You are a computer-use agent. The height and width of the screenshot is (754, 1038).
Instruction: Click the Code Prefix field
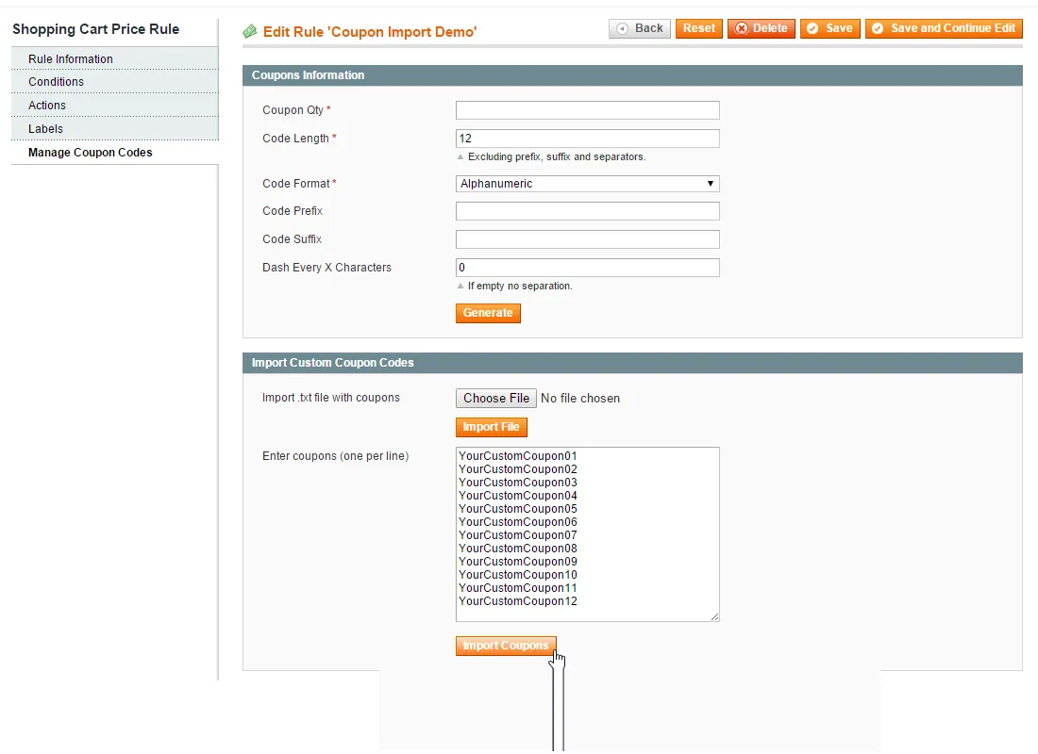[587, 211]
